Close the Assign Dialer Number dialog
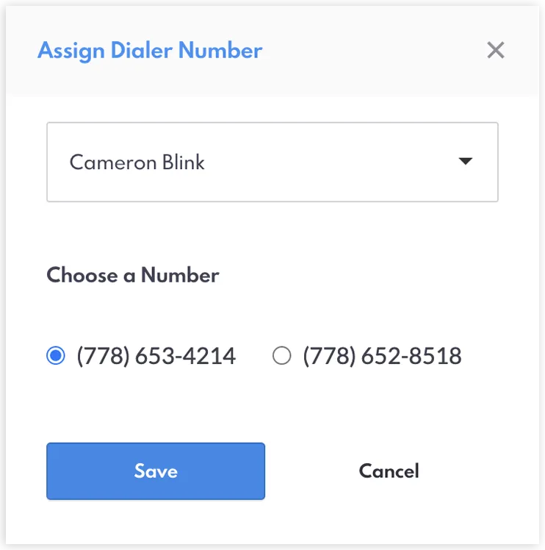This screenshot has width=545, height=550. tap(496, 50)
